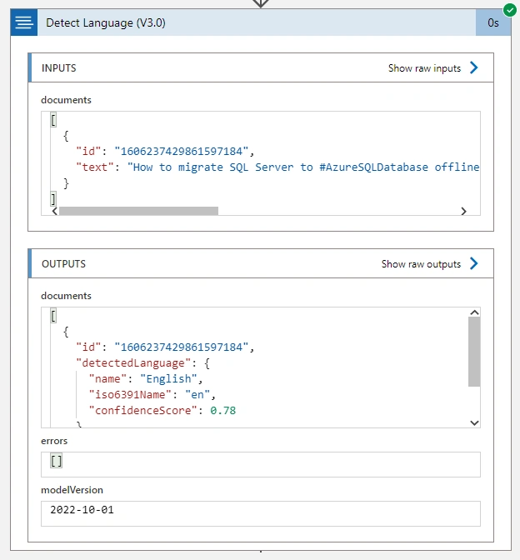
Task: Click the 0s duration badge
Action: (x=492, y=22)
